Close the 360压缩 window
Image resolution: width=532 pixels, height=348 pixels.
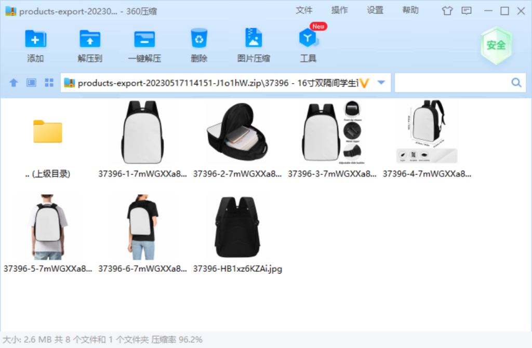pos(521,11)
